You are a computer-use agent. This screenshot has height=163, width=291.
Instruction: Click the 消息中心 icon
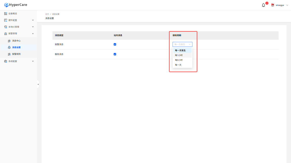(9, 41)
